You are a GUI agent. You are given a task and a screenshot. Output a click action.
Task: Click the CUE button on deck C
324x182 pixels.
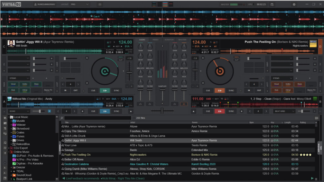click(93, 90)
